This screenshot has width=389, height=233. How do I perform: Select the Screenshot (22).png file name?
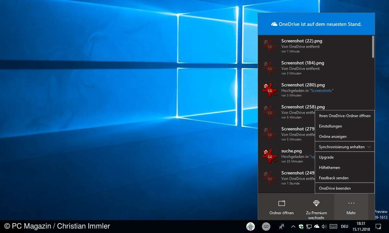click(302, 41)
